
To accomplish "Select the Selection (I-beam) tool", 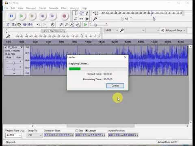I will tap(76, 13).
